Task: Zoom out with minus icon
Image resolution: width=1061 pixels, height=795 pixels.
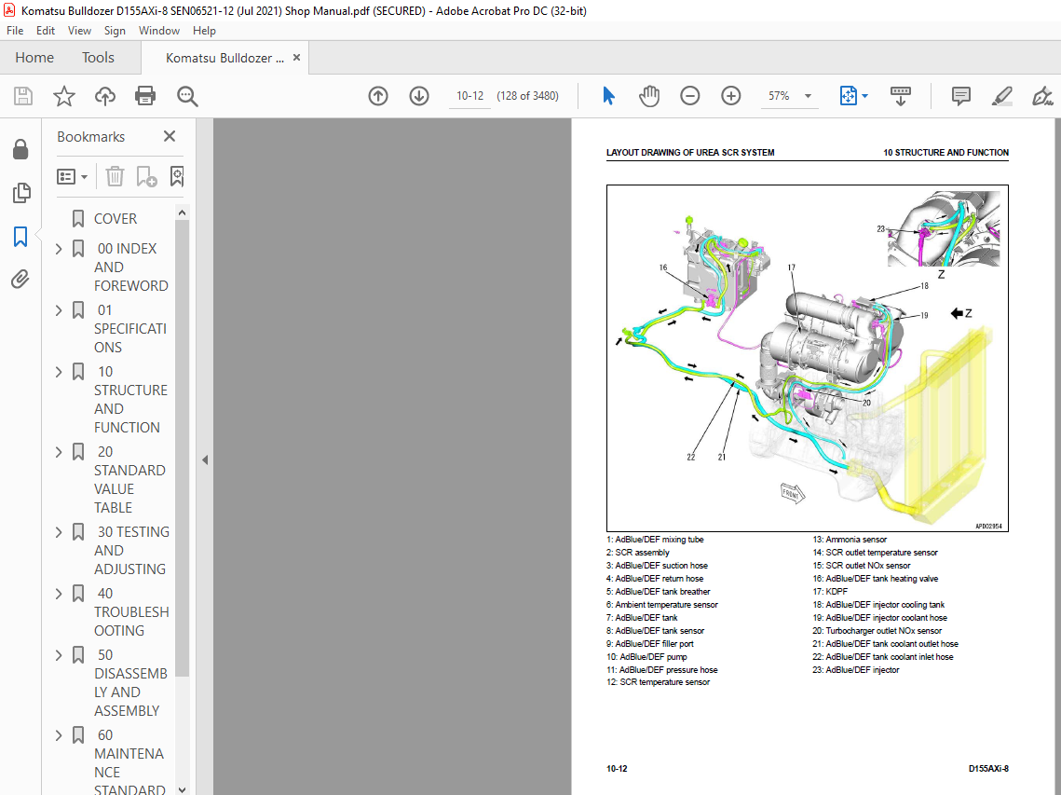Action: point(689,96)
